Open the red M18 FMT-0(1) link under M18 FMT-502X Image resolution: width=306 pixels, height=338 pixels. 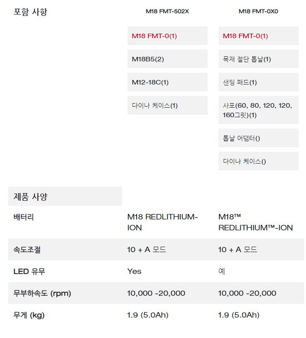(x=154, y=36)
